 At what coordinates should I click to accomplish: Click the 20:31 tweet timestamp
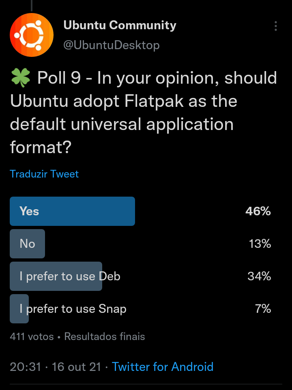click(26, 367)
